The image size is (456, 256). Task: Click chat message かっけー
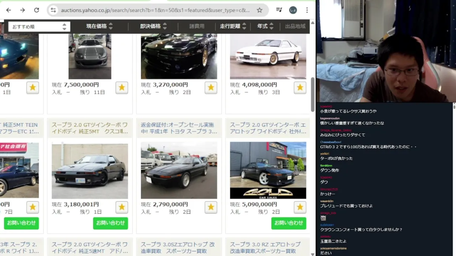point(327,194)
